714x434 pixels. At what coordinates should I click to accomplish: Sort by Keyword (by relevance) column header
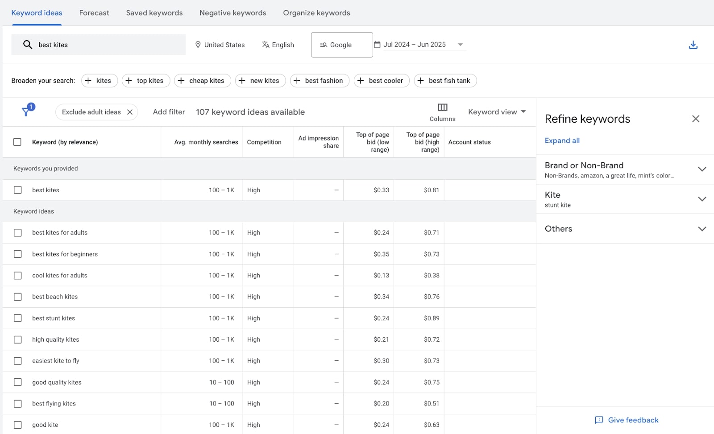point(65,142)
